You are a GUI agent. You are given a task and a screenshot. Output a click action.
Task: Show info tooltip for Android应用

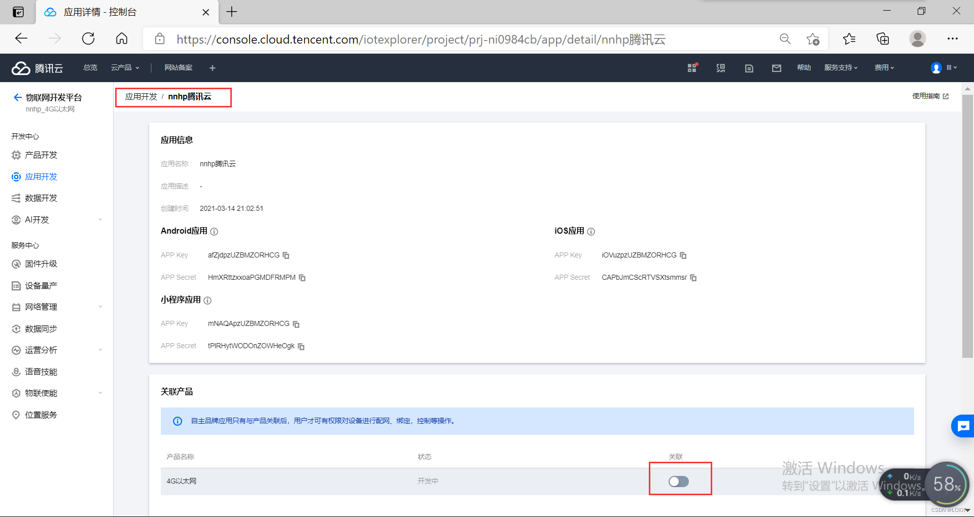(214, 232)
